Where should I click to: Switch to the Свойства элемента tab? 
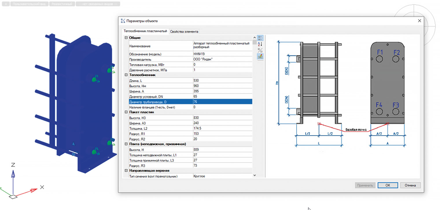(x=184, y=31)
